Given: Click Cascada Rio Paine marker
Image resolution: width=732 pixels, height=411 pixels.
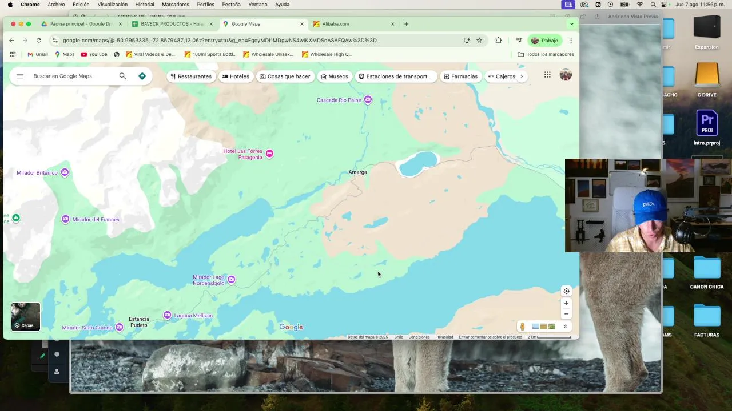Looking at the screenshot, I should tap(368, 100).
